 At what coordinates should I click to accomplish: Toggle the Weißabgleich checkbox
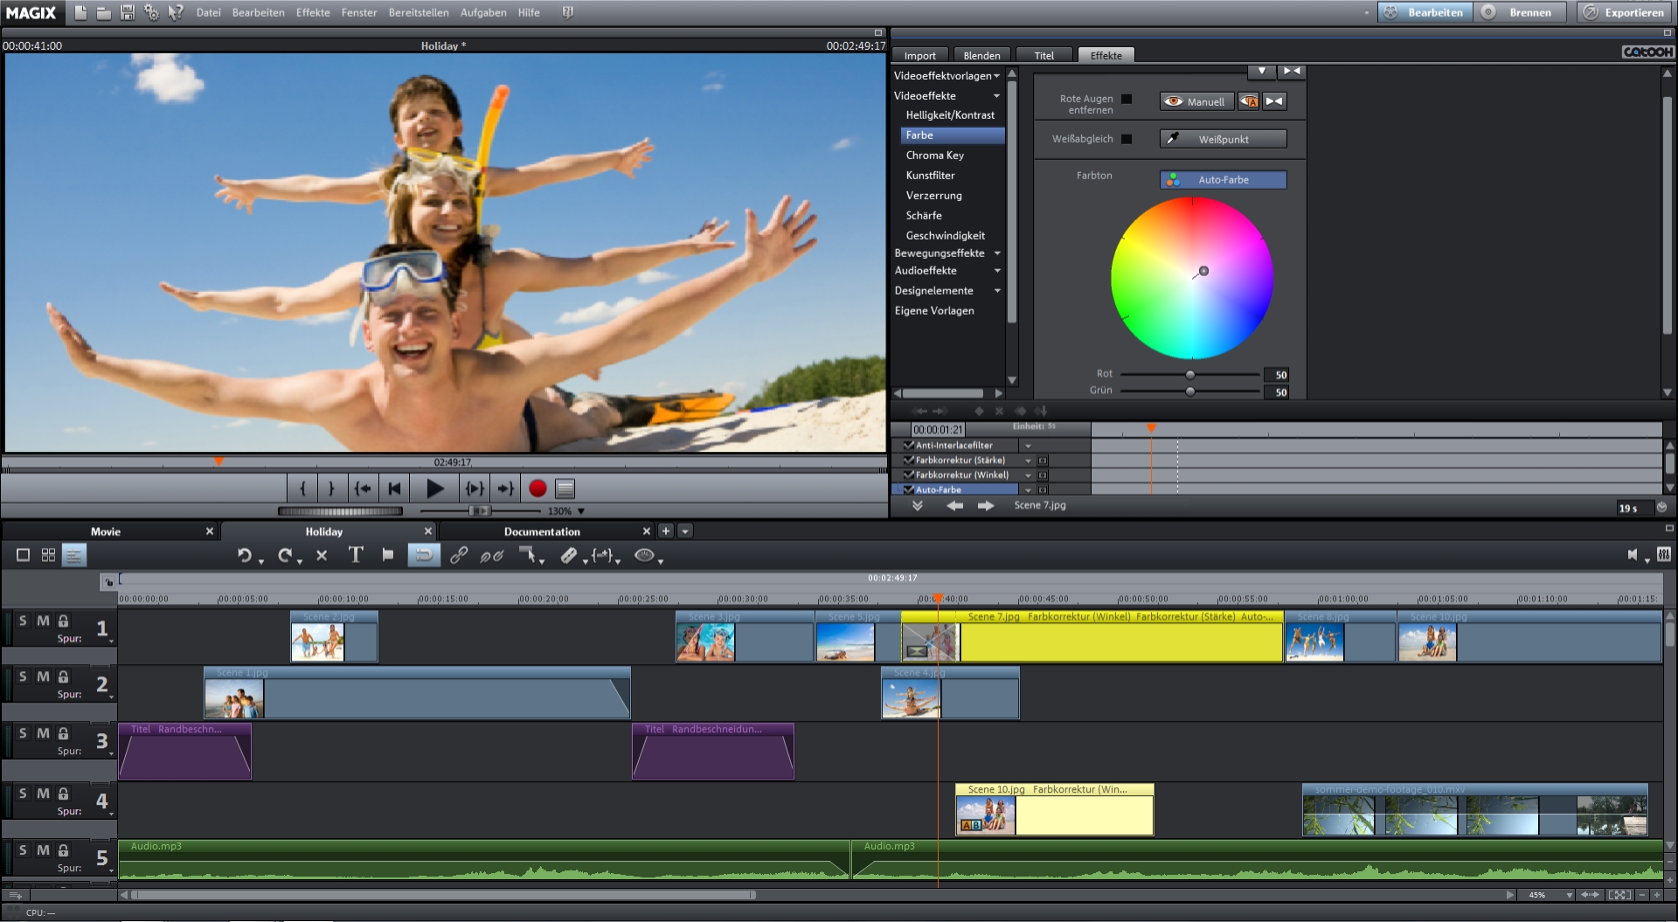pos(1127,139)
